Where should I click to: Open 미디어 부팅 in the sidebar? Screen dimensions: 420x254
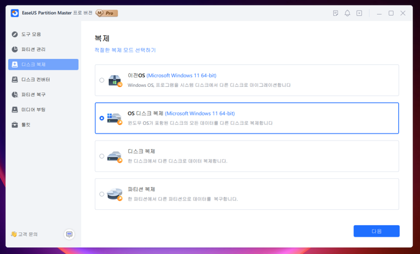coord(43,110)
